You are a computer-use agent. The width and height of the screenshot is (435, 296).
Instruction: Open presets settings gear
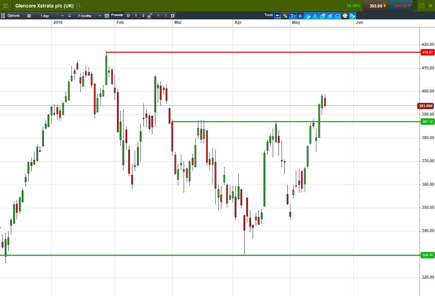tap(172, 16)
